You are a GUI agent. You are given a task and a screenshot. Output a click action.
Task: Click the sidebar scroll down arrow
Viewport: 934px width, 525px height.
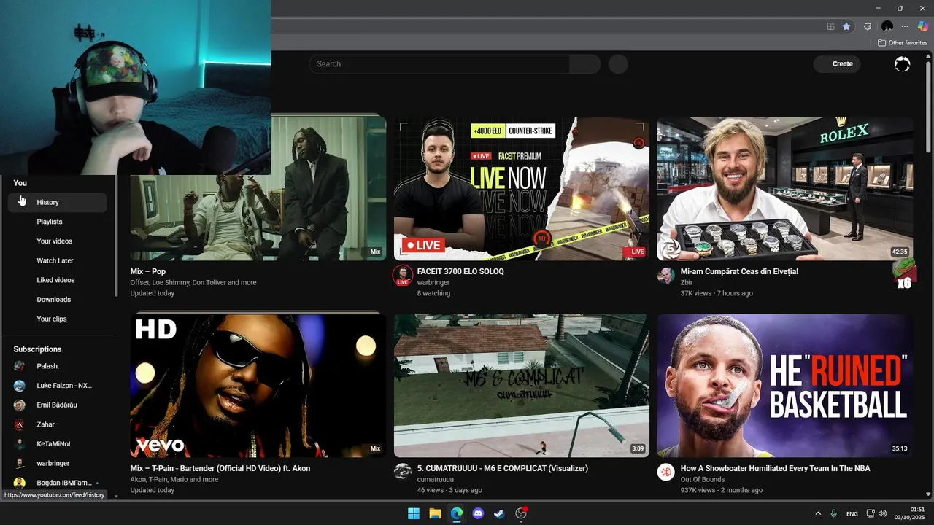(x=115, y=496)
